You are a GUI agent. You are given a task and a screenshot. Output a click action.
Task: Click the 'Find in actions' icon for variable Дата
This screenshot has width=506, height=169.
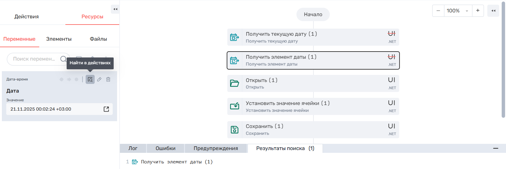(x=90, y=80)
